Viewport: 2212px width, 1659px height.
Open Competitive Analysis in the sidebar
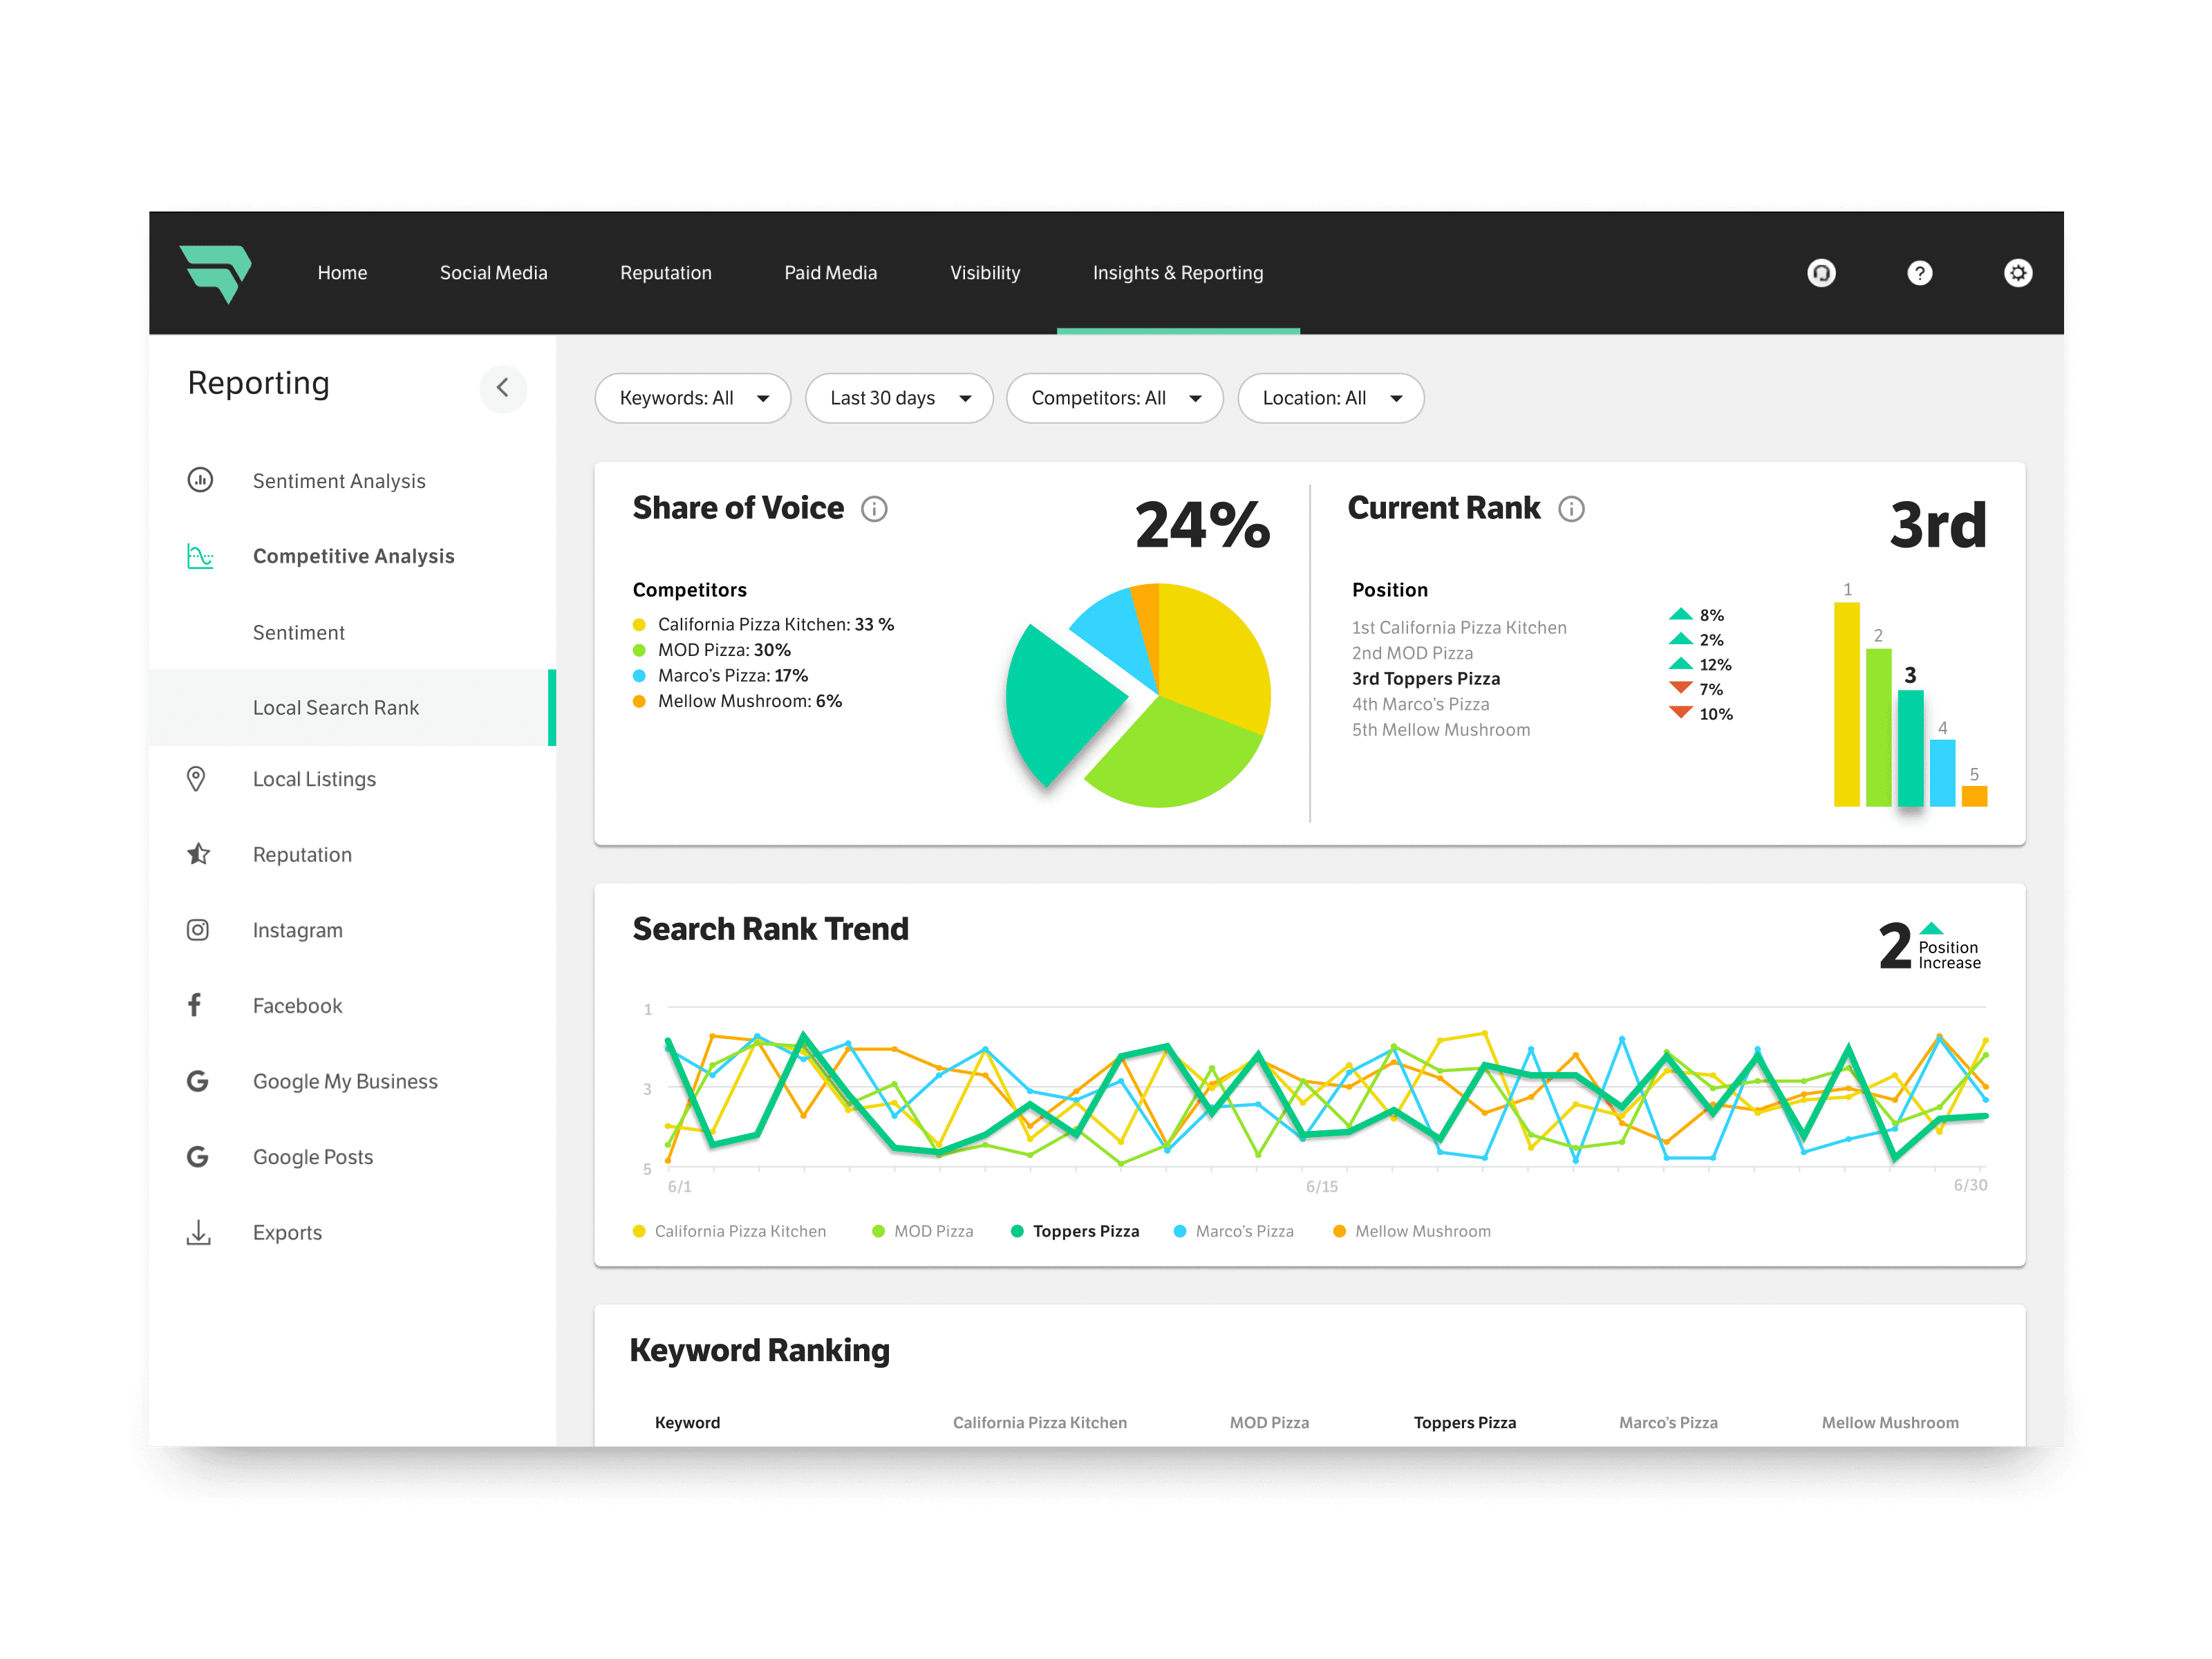[354, 556]
